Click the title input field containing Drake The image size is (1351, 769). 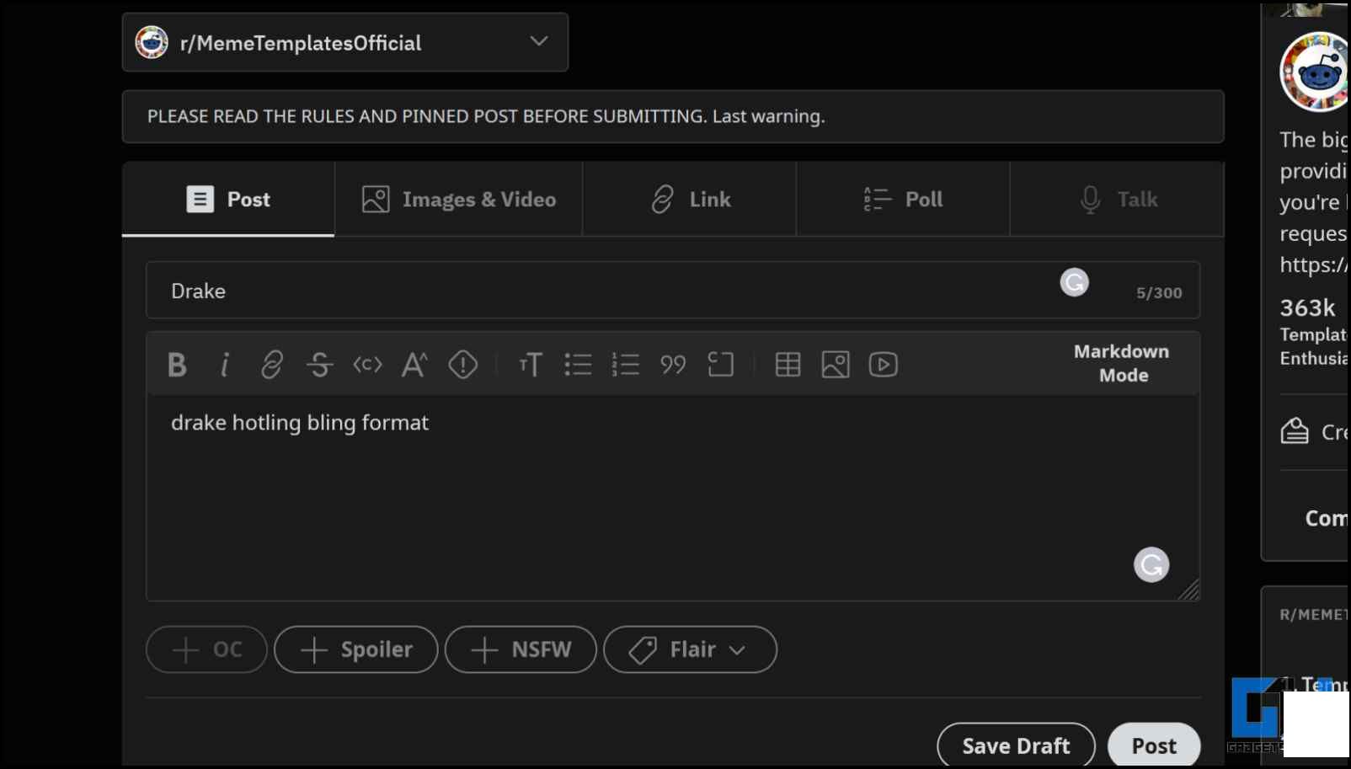pos(673,291)
